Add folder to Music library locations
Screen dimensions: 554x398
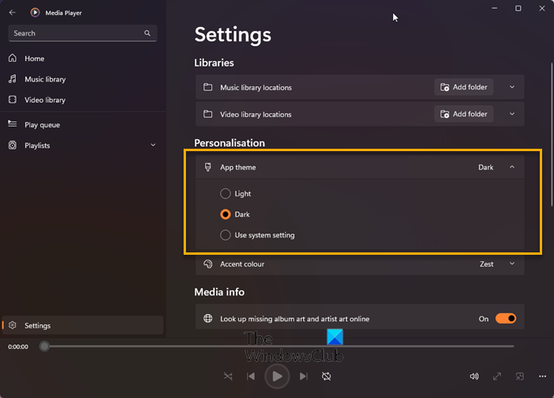tap(464, 87)
